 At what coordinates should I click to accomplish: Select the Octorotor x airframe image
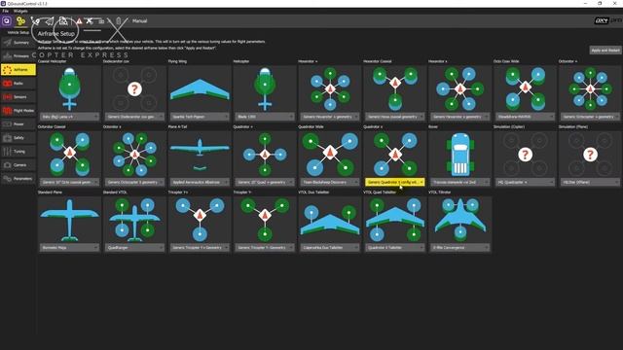pos(134,155)
